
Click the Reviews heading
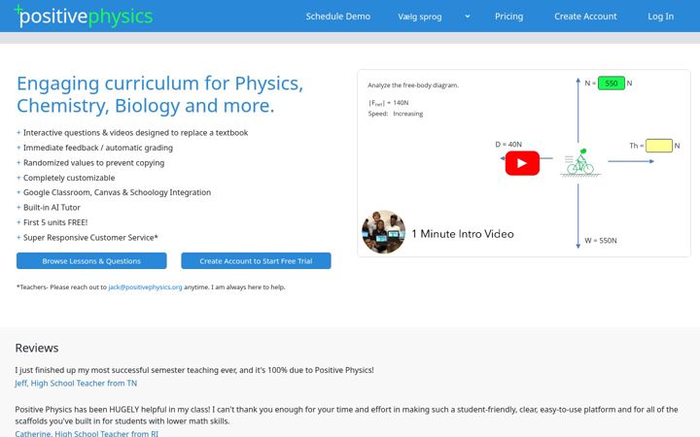click(37, 348)
